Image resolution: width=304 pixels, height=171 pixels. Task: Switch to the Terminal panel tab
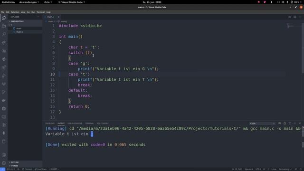point(89,123)
